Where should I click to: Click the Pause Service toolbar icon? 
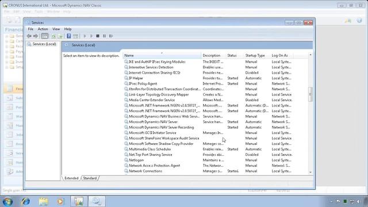tap(105, 36)
